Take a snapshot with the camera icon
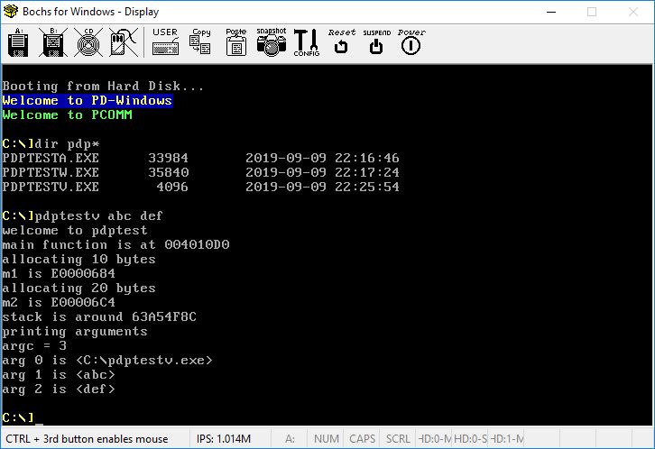Image resolution: width=655 pixels, height=449 pixels. [x=272, y=42]
